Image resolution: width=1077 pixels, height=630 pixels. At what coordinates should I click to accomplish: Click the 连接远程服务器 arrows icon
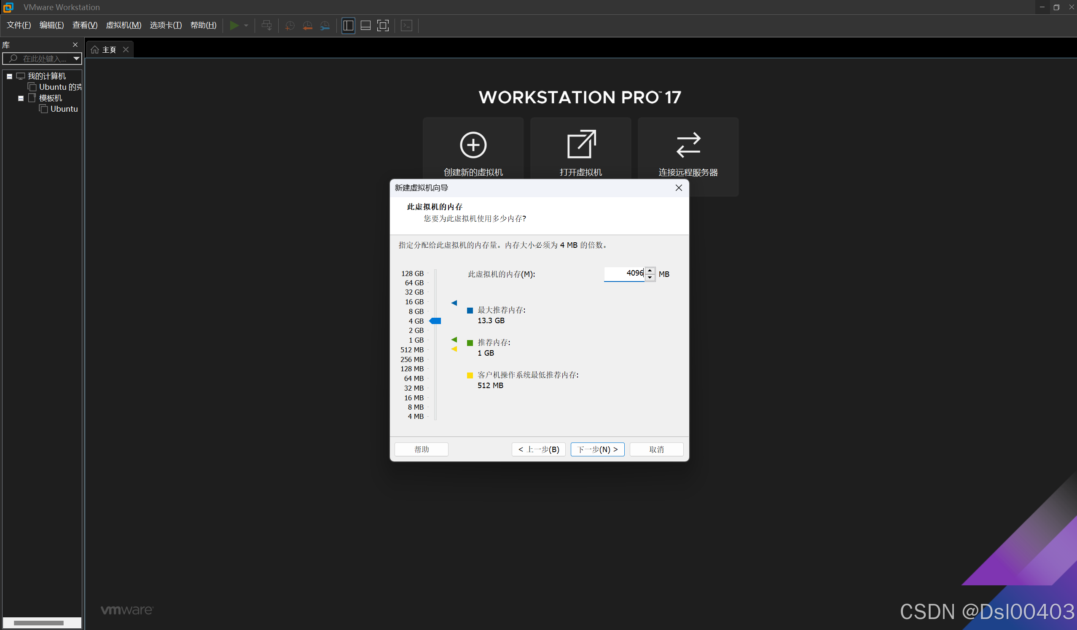(688, 145)
